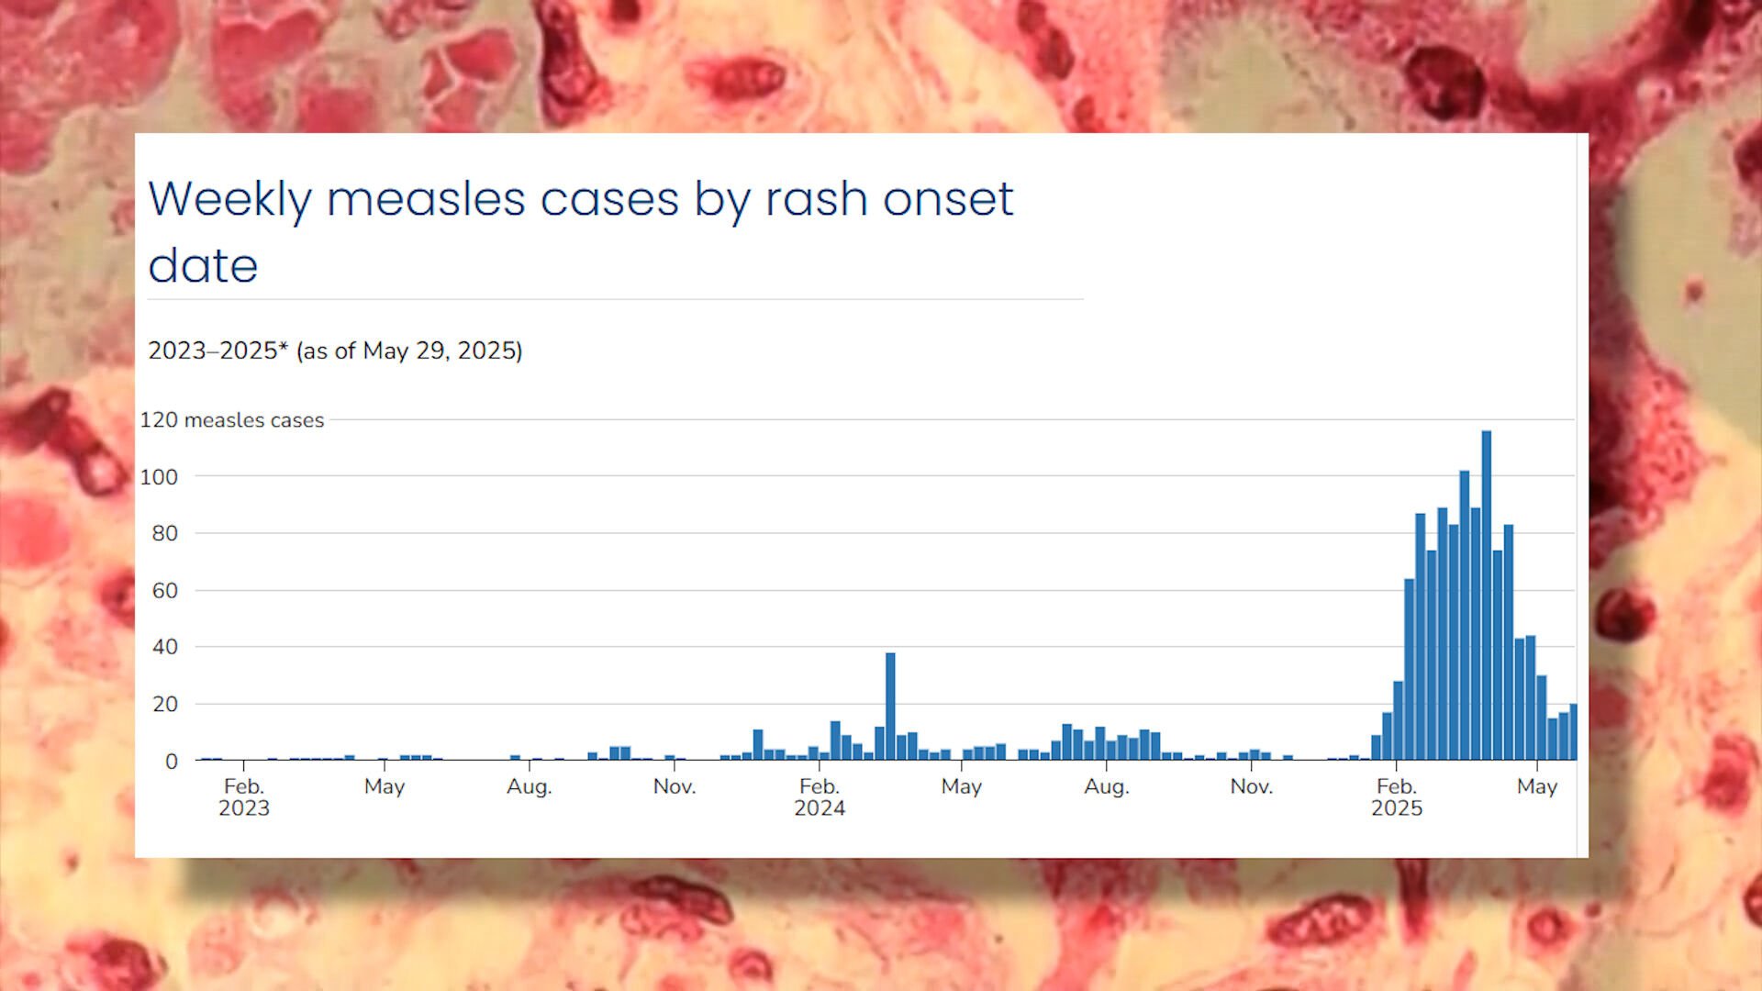Select the isolated spike bar in March 2024

coord(890,707)
